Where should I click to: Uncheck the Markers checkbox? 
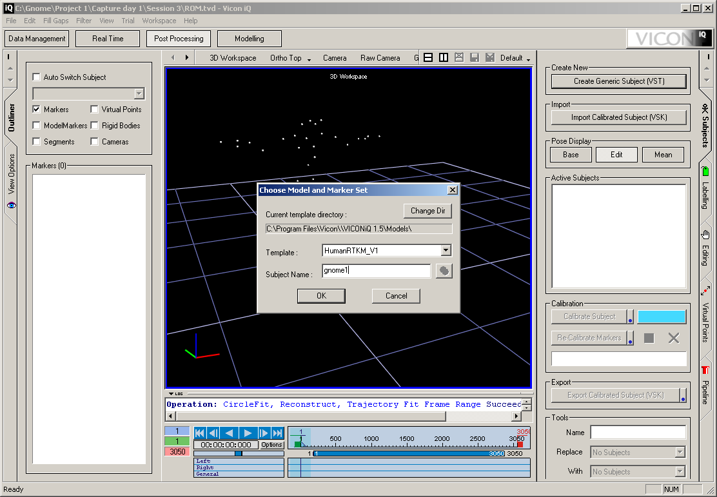click(x=37, y=110)
